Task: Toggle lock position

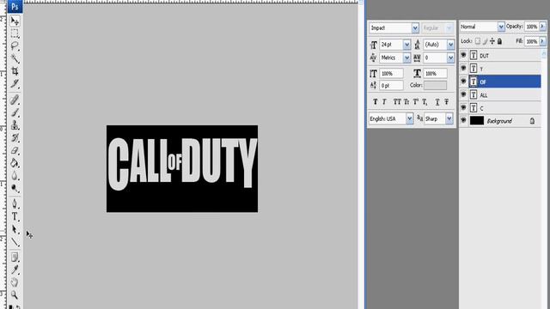Action: click(492, 41)
